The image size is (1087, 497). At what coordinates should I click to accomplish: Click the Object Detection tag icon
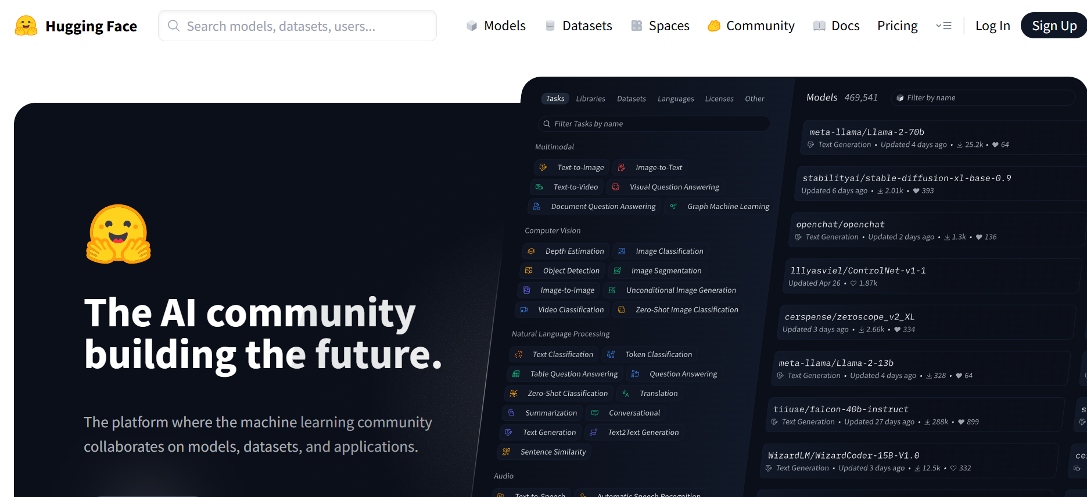point(529,271)
